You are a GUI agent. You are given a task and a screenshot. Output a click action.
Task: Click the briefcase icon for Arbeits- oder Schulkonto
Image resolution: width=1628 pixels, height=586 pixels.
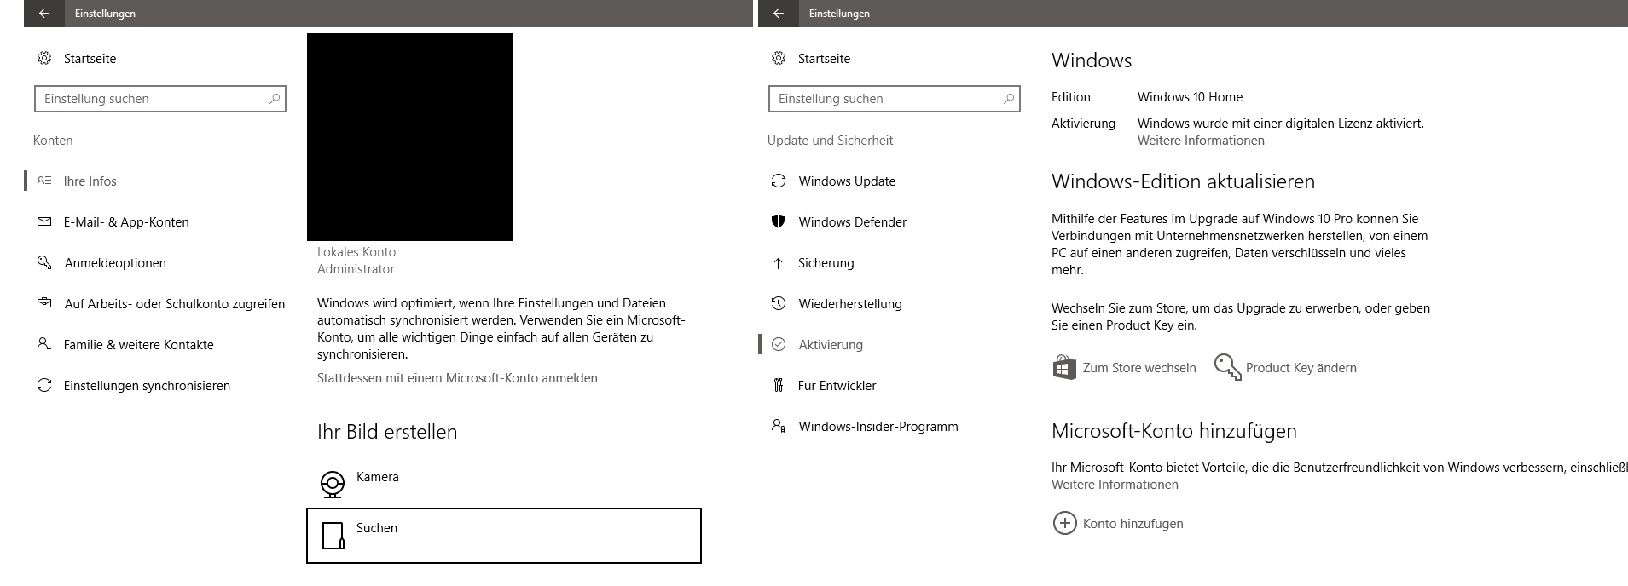click(44, 303)
